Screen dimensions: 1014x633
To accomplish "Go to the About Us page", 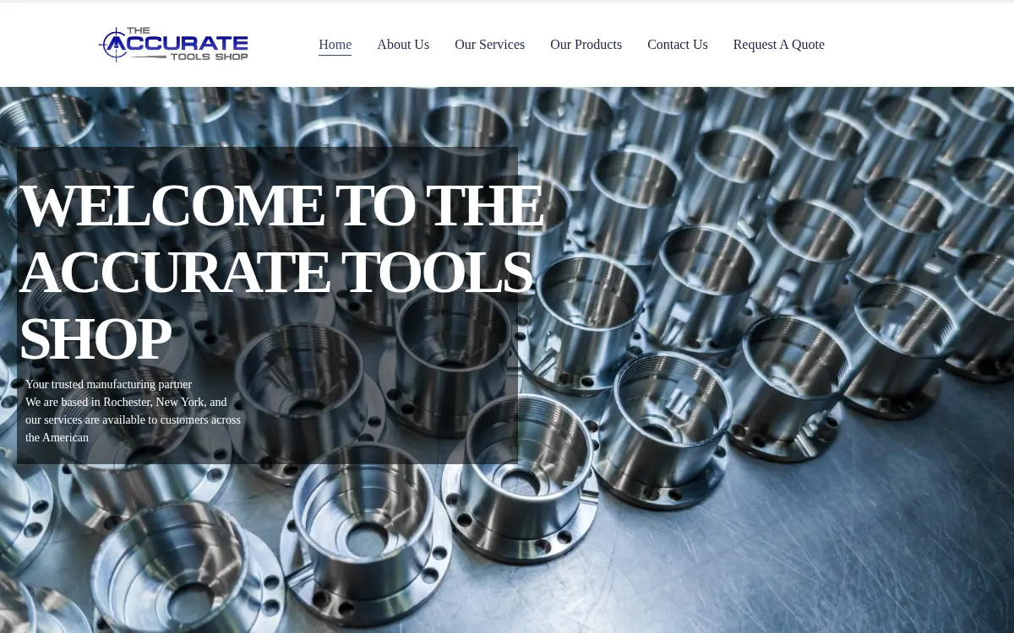I will 403,45.
